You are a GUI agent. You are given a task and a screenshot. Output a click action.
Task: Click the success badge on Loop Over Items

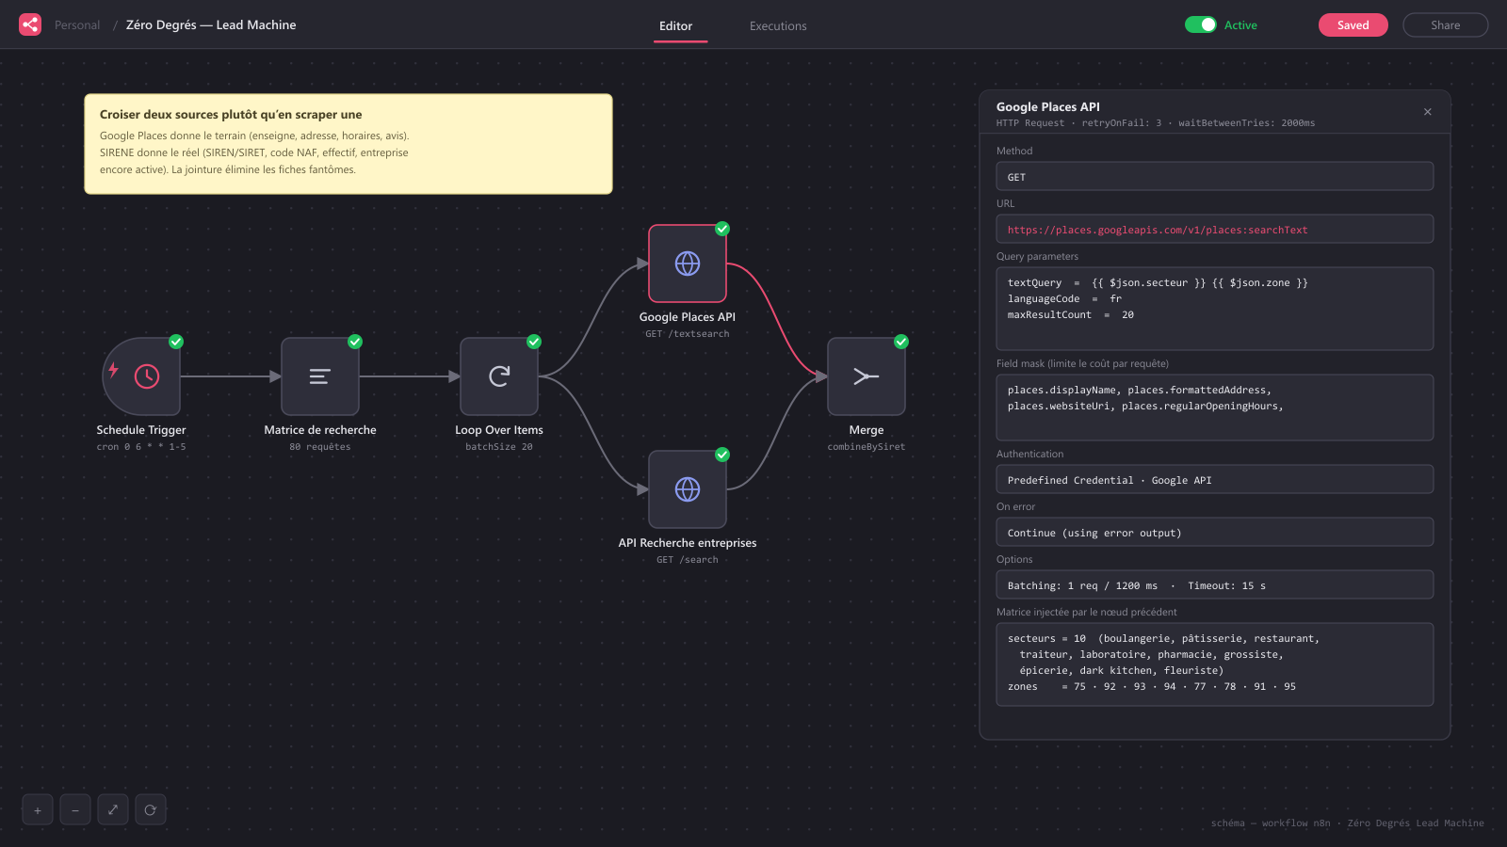point(534,342)
